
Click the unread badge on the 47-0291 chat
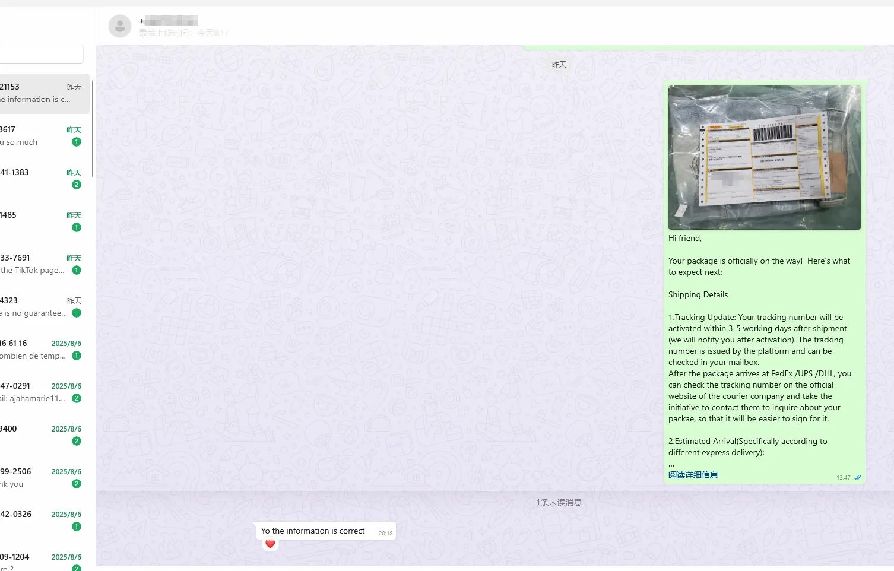[76, 398]
